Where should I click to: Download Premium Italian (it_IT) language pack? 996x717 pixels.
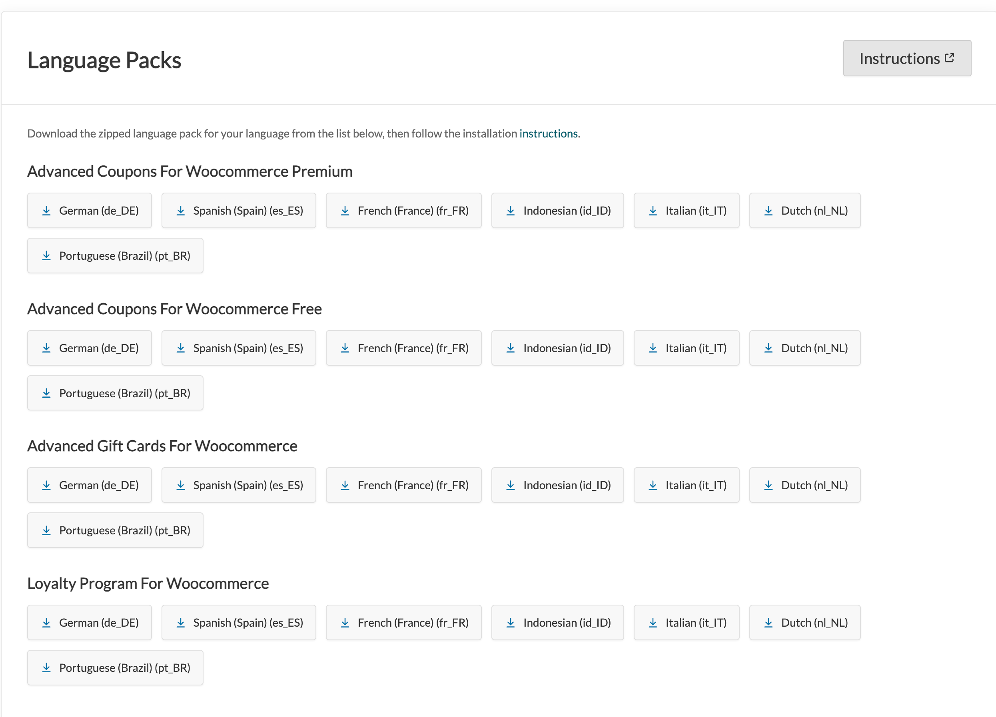[687, 211]
